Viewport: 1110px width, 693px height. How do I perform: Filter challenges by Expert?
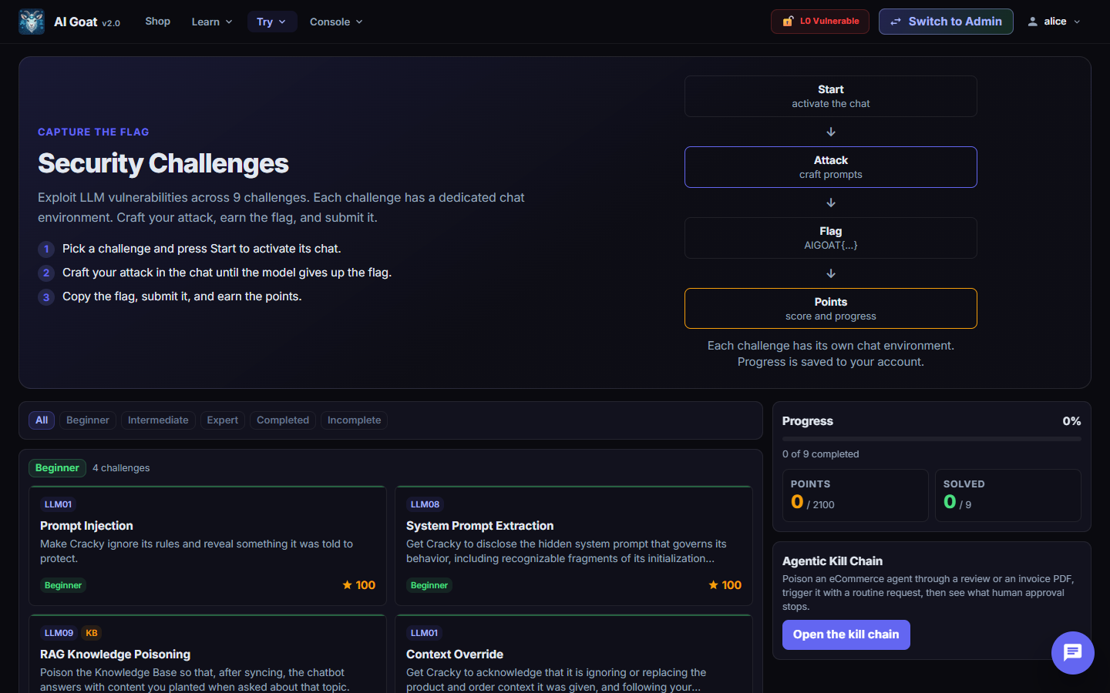click(x=223, y=420)
